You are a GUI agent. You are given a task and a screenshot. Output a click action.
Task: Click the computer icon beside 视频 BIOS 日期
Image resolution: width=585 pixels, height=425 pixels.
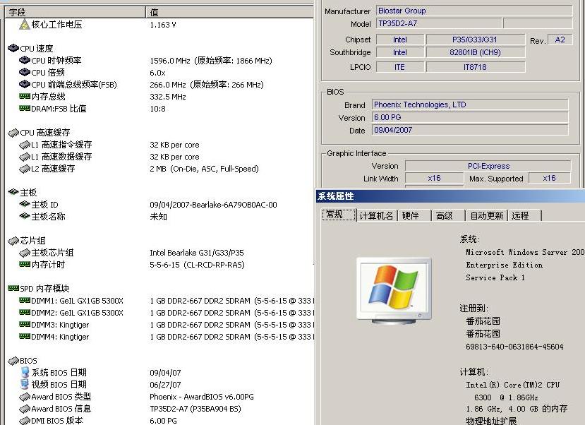click(25, 384)
